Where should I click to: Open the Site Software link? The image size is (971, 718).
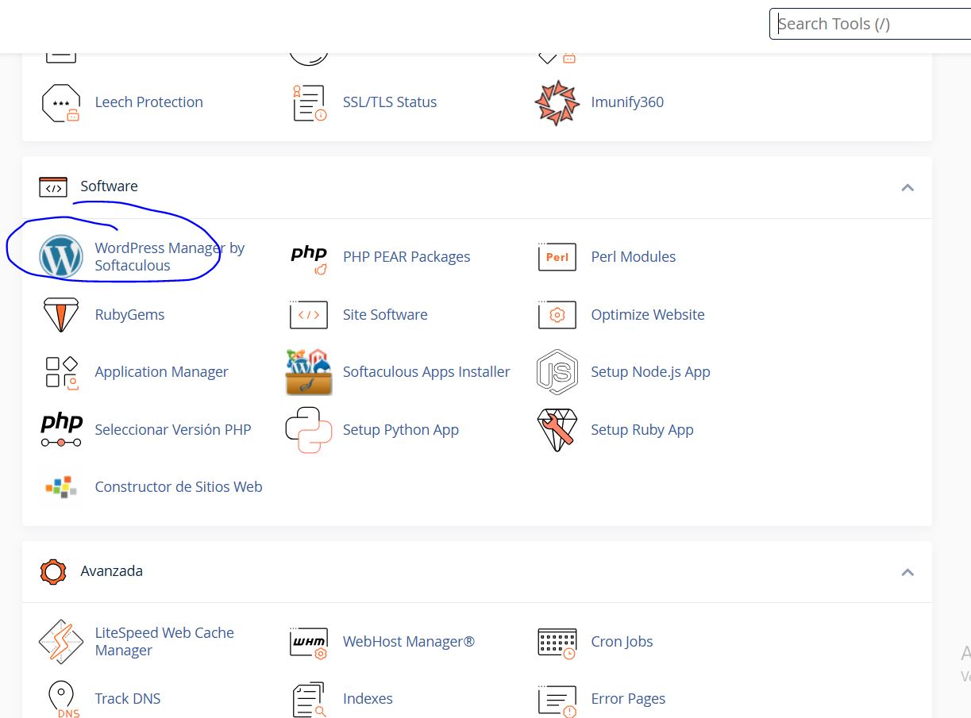click(385, 315)
